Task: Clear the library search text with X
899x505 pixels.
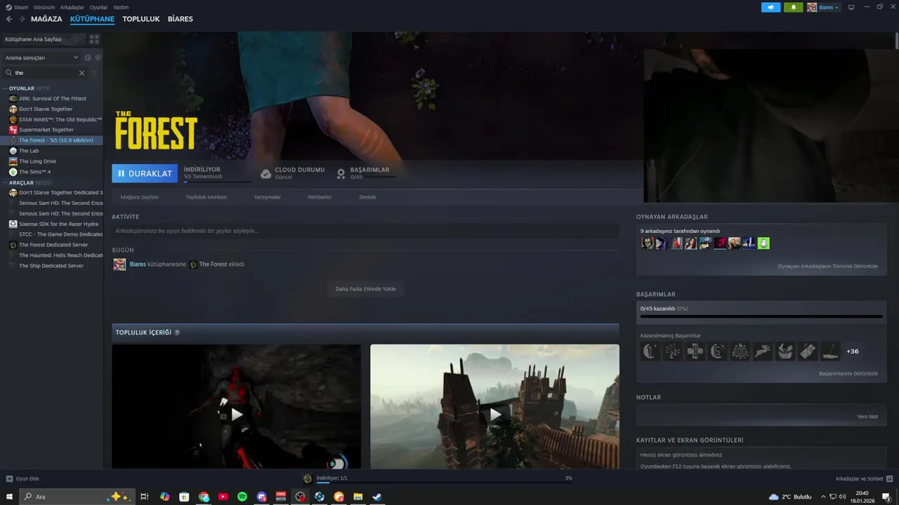Action: 81,73
